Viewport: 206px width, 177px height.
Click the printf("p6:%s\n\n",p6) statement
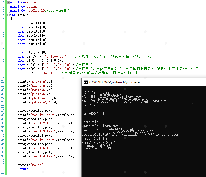pyautogui.click(x=38, y=102)
